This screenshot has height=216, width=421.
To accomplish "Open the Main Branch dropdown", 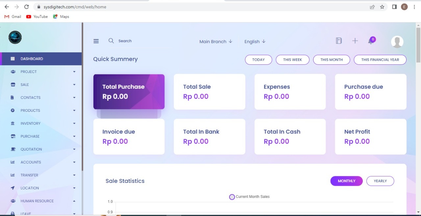I will pyautogui.click(x=216, y=42).
